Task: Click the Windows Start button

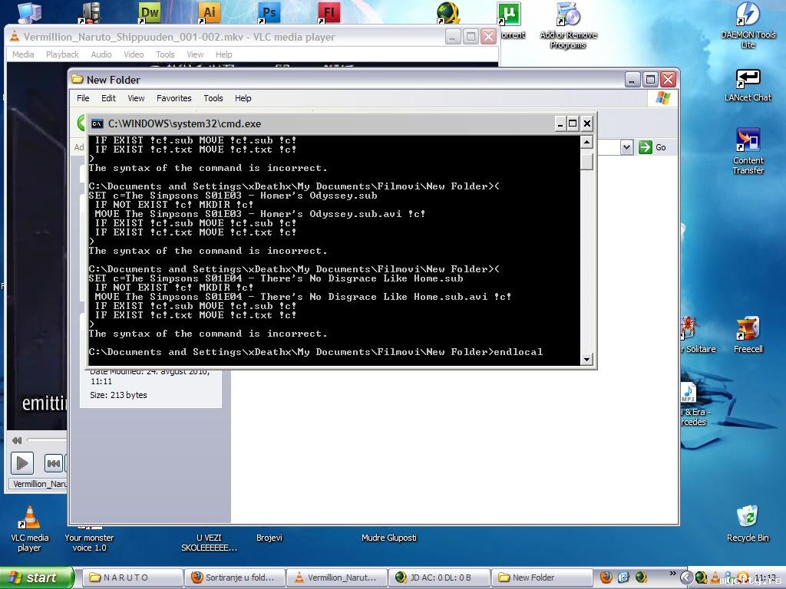Action: point(37,577)
